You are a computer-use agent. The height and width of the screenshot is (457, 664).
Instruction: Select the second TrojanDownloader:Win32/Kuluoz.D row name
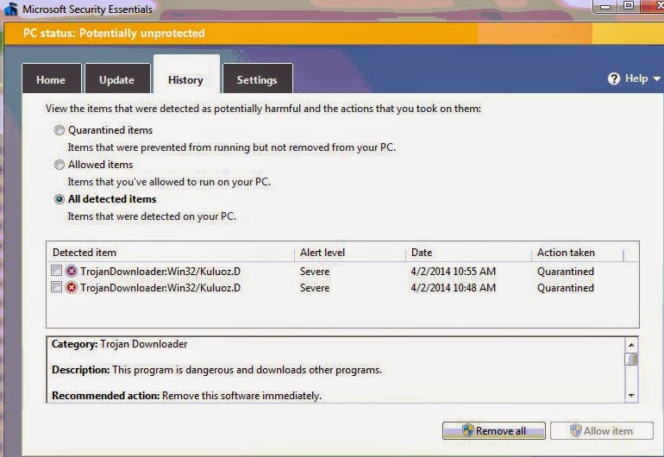click(160, 288)
